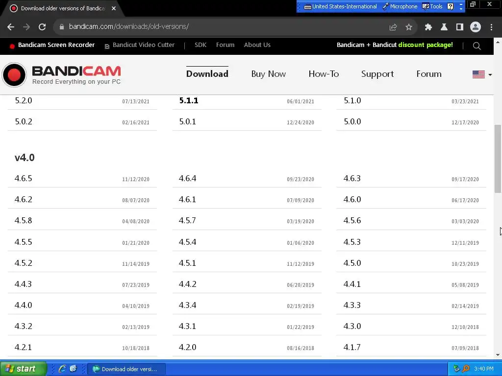
Task: Open the Buy Now navigation tab
Action: point(268,74)
